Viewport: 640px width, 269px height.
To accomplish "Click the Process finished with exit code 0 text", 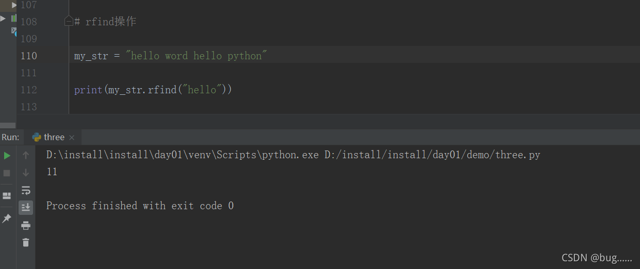I will [x=140, y=206].
